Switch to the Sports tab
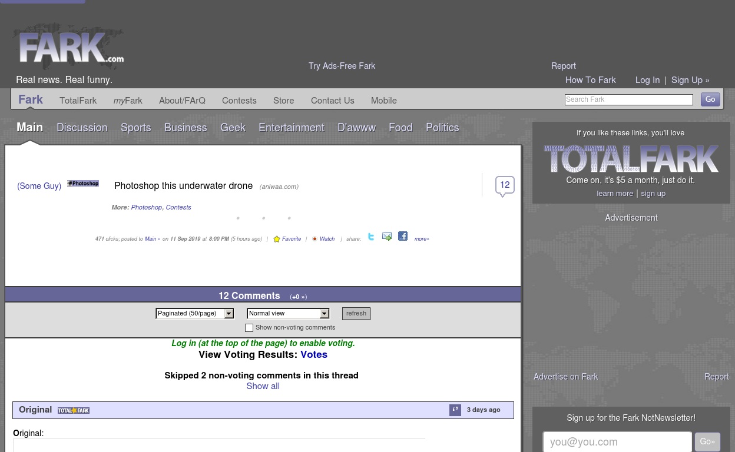Image resolution: width=735 pixels, height=452 pixels. point(136,128)
